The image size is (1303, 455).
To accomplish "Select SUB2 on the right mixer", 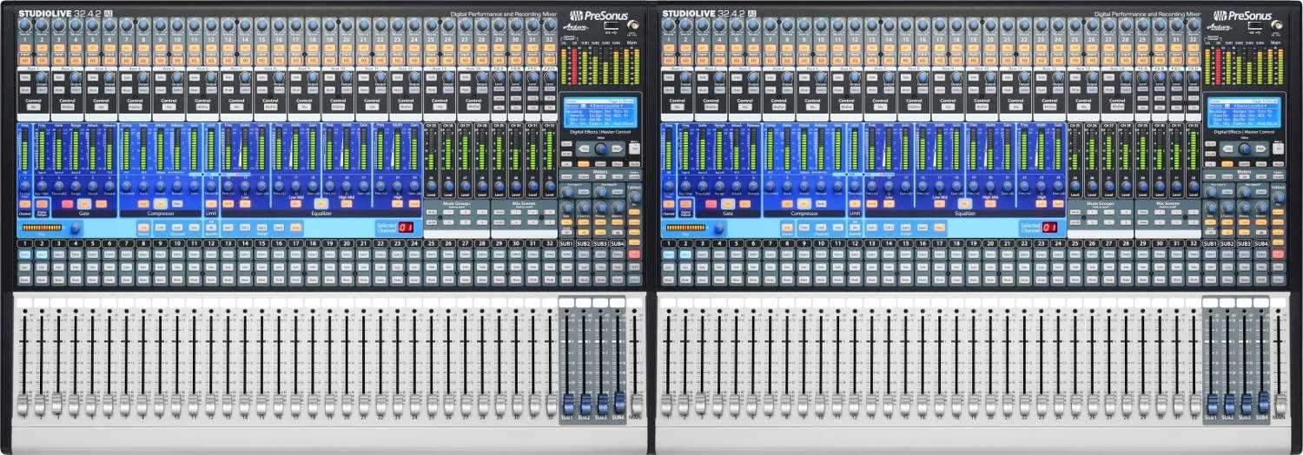I will [1227, 254].
